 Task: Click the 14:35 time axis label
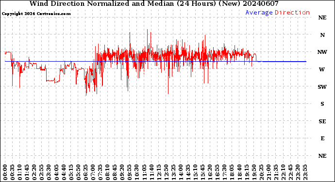point(188,172)
